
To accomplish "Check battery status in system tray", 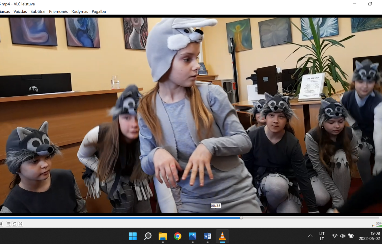I will [351, 236].
